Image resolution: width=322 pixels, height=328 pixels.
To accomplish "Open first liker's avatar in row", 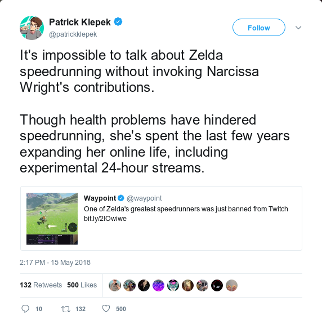I will click(115, 285).
